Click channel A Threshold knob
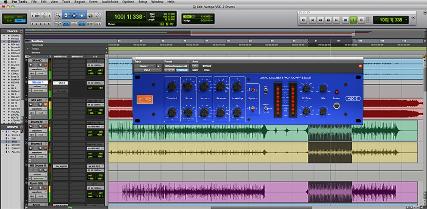The height and width of the screenshot is (209, 427). tap(172, 87)
